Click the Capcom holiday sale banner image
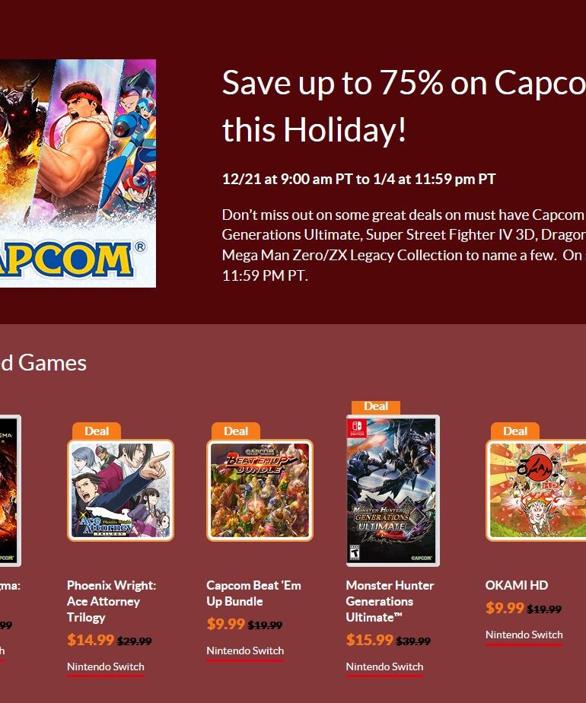This screenshot has height=703, width=586. click(x=78, y=173)
